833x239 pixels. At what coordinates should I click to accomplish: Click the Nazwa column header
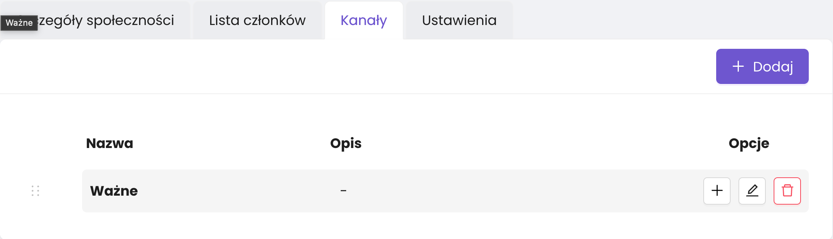point(109,143)
